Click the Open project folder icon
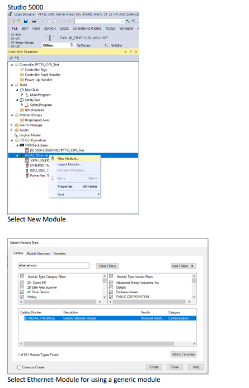Image resolution: width=249 pixels, height=388 pixels. (x=19, y=21)
